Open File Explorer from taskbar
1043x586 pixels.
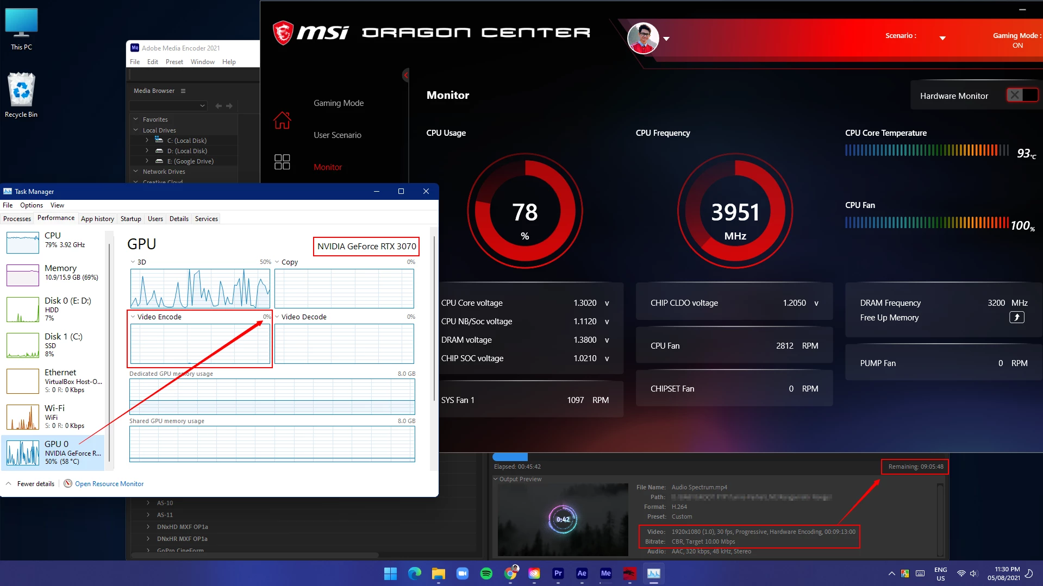(438, 574)
